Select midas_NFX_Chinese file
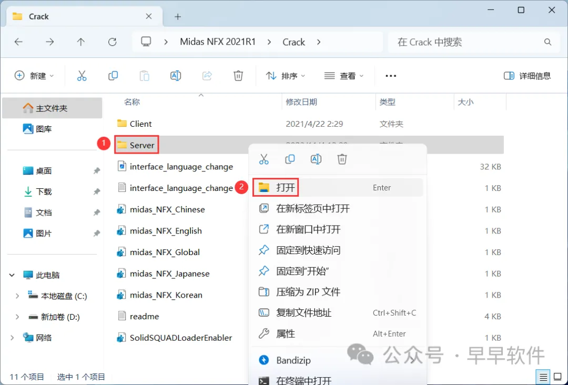This screenshot has height=385, width=568. pos(161,209)
